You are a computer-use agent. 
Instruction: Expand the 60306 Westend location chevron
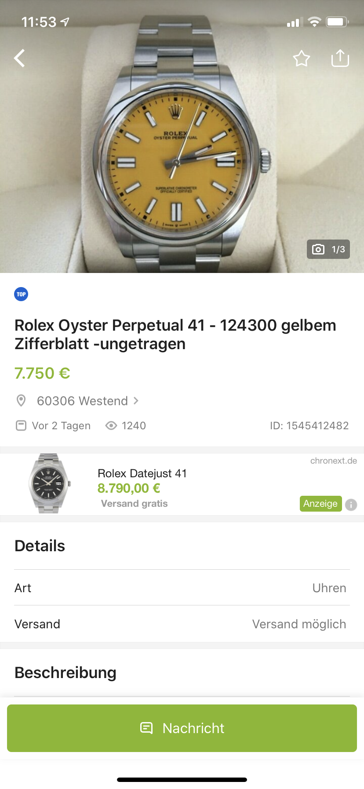[136, 401]
